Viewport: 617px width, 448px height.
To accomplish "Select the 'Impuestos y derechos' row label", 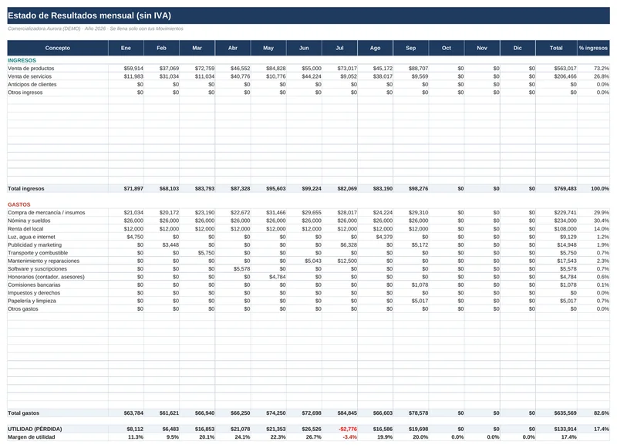I will [x=34, y=293].
